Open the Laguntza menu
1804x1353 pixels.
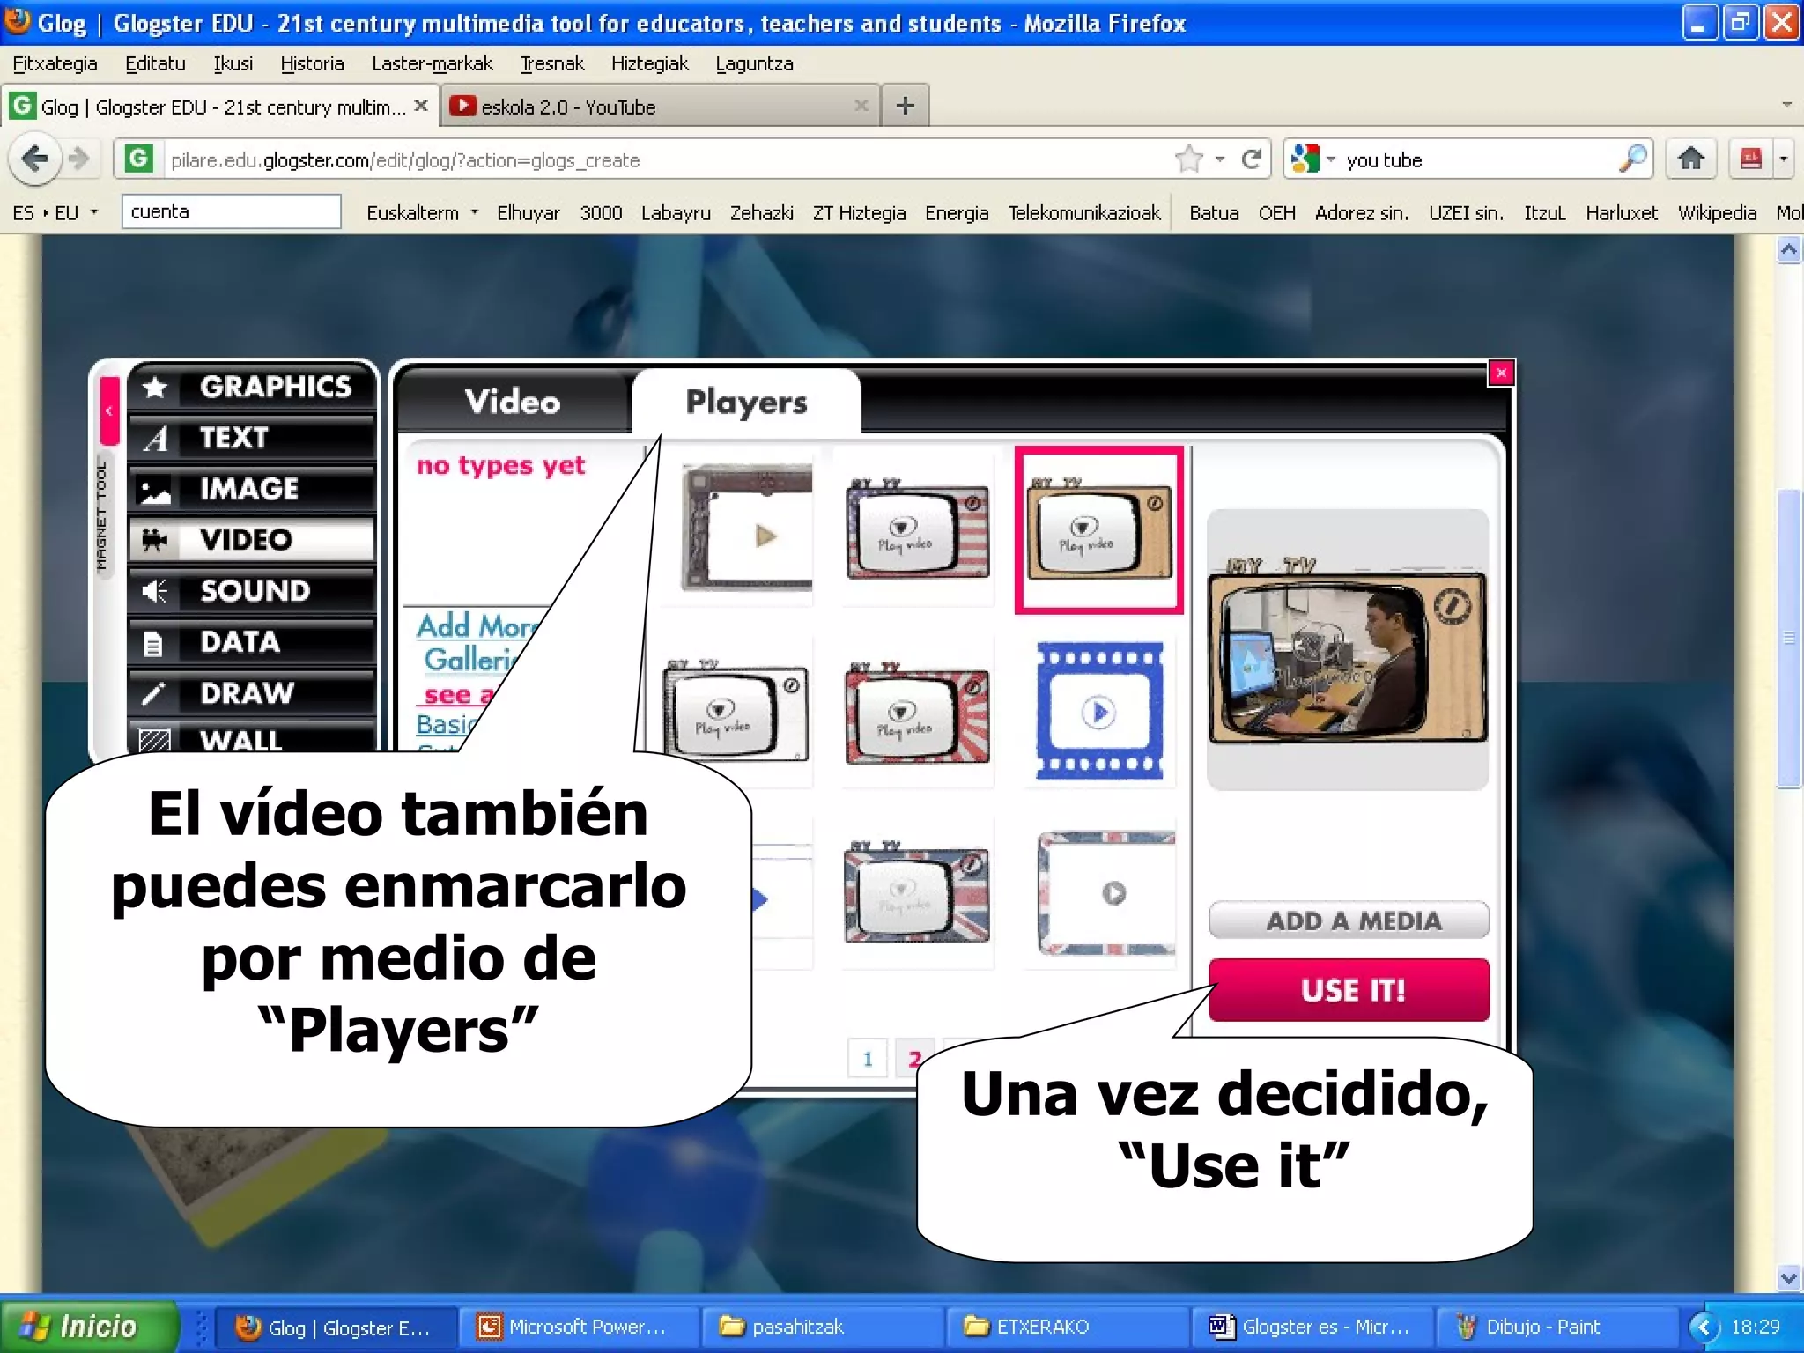(754, 63)
